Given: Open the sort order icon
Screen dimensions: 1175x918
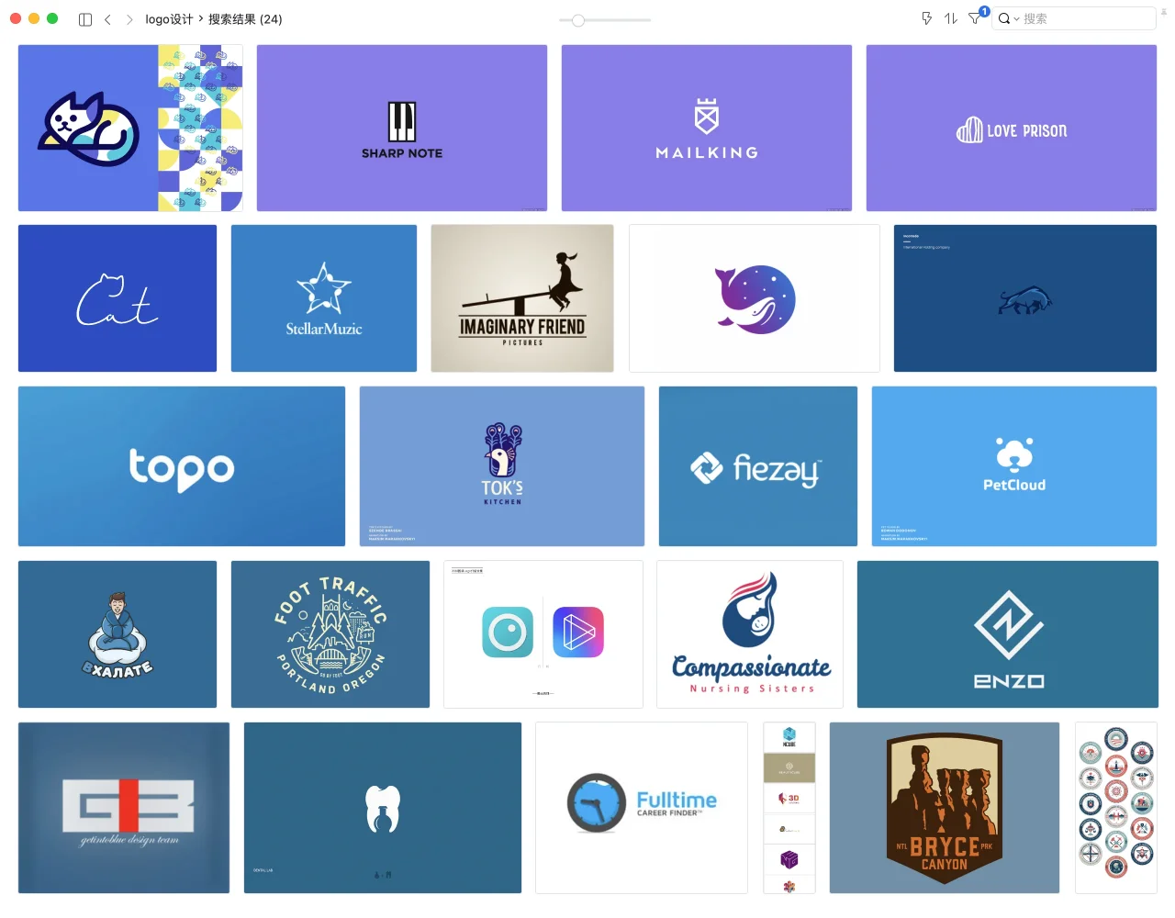Looking at the screenshot, I should (x=951, y=18).
